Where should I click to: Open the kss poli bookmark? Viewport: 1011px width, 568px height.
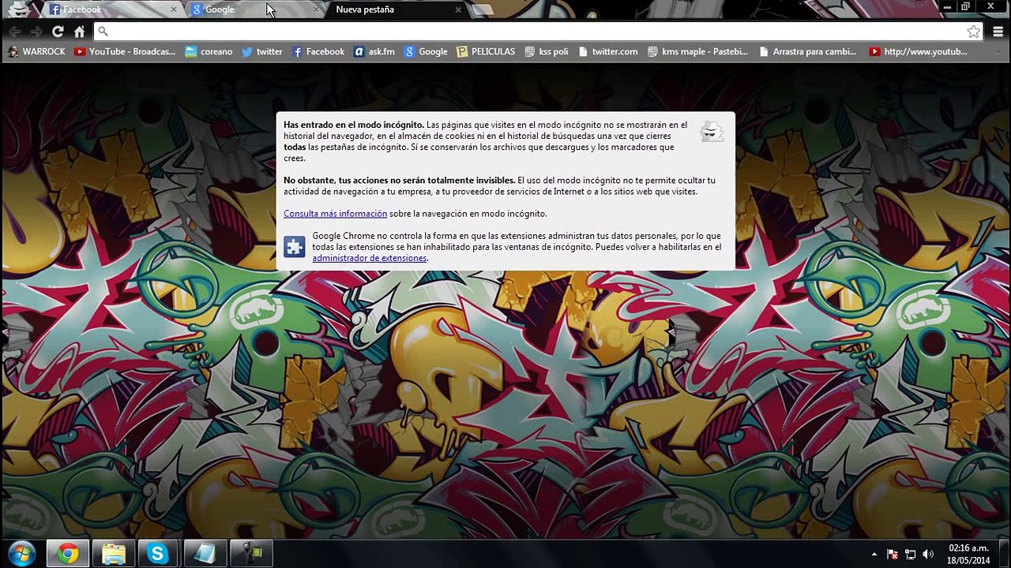click(x=547, y=51)
